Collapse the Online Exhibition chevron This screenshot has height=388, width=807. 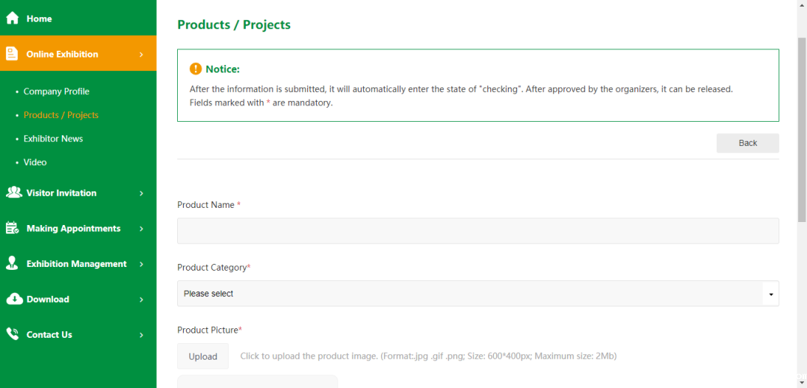pos(141,54)
